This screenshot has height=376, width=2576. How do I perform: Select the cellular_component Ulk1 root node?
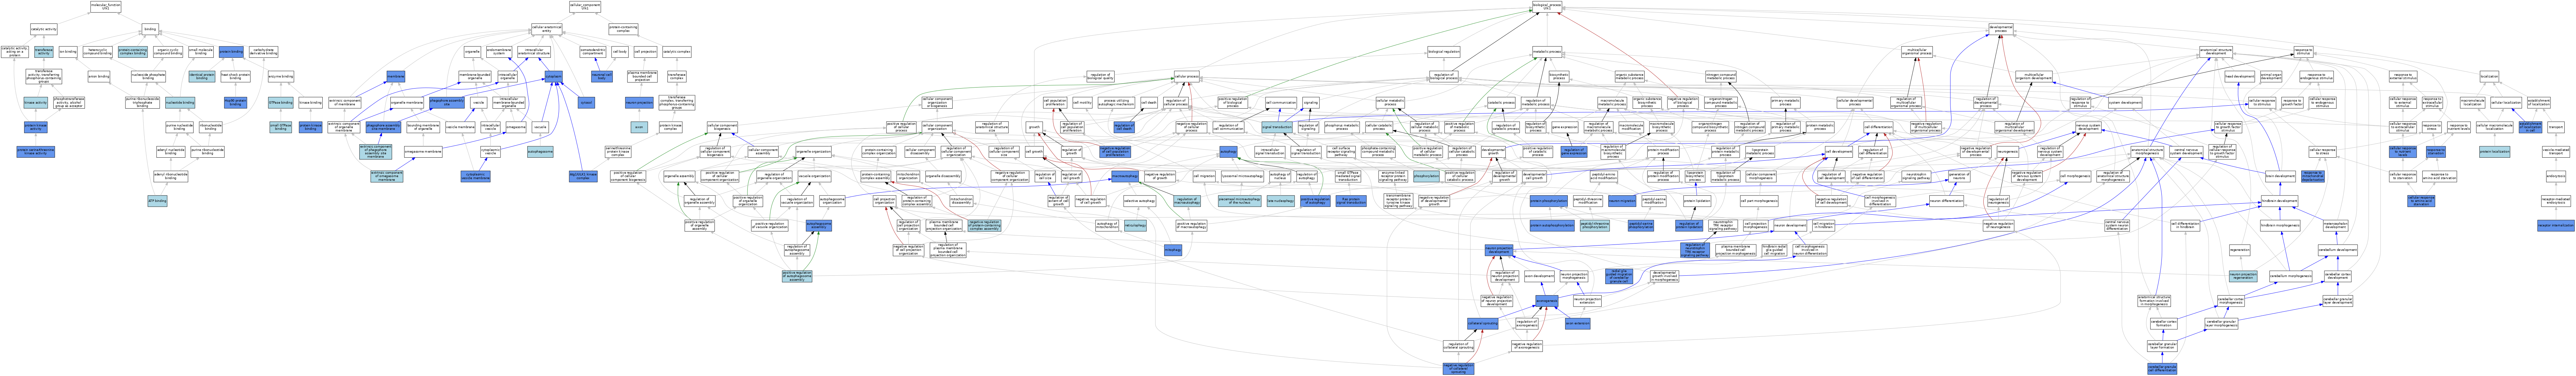[x=585, y=7]
